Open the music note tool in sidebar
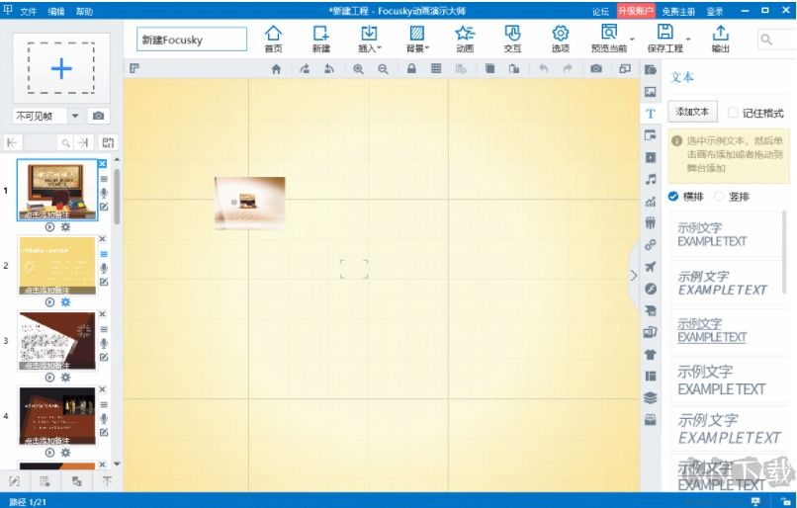797x508 pixels. pyautogui.click(x=650, y=179)
